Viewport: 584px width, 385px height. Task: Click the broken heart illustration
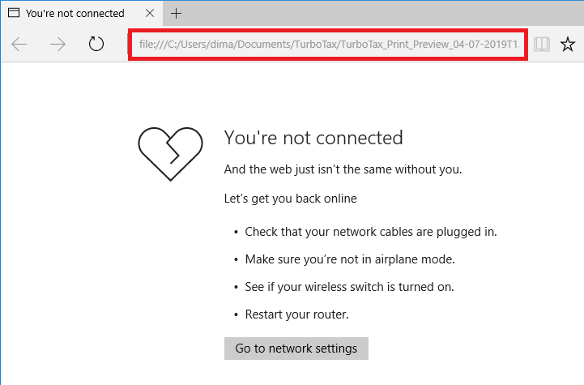[x=171, y=154]
